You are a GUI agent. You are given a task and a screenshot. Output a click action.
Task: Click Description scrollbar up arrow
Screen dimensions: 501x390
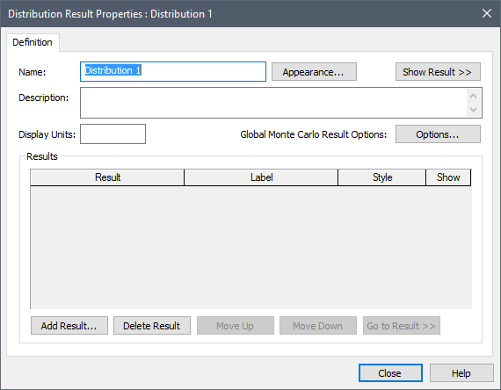[x=474, y=96]
